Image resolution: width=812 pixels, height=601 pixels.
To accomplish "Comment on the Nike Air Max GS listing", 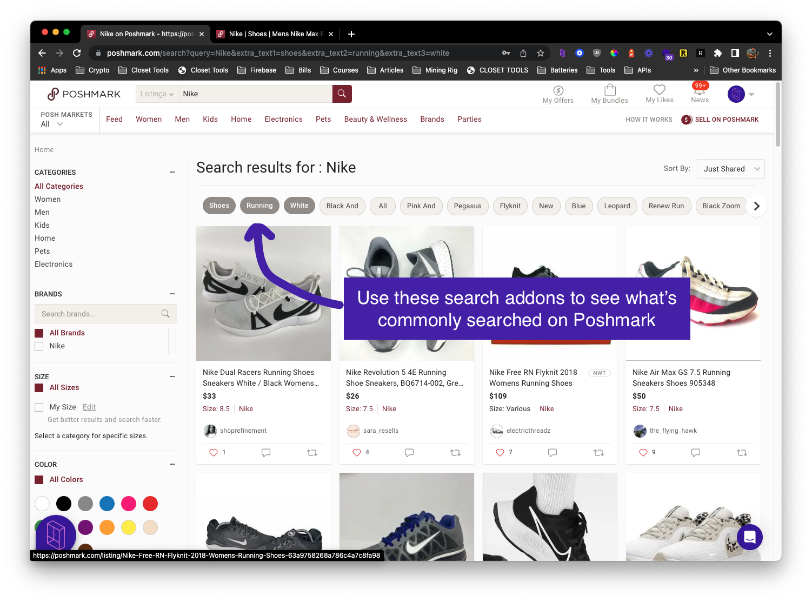I will pos(696,453).
